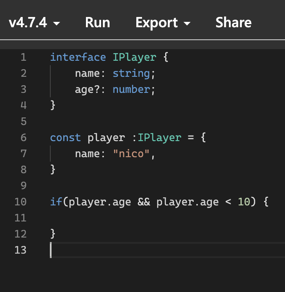Click the closing brace on line 8
This screenshot has width=285, height=292.
coord(53,170)
